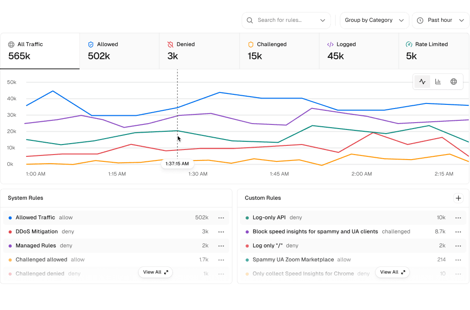Click the blue dot beside Allowed Traffic
Viewport: 470px width, 310px height.
point(10,218)
